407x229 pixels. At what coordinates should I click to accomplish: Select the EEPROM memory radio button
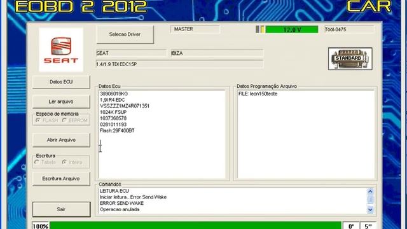(x=64, y=120)
